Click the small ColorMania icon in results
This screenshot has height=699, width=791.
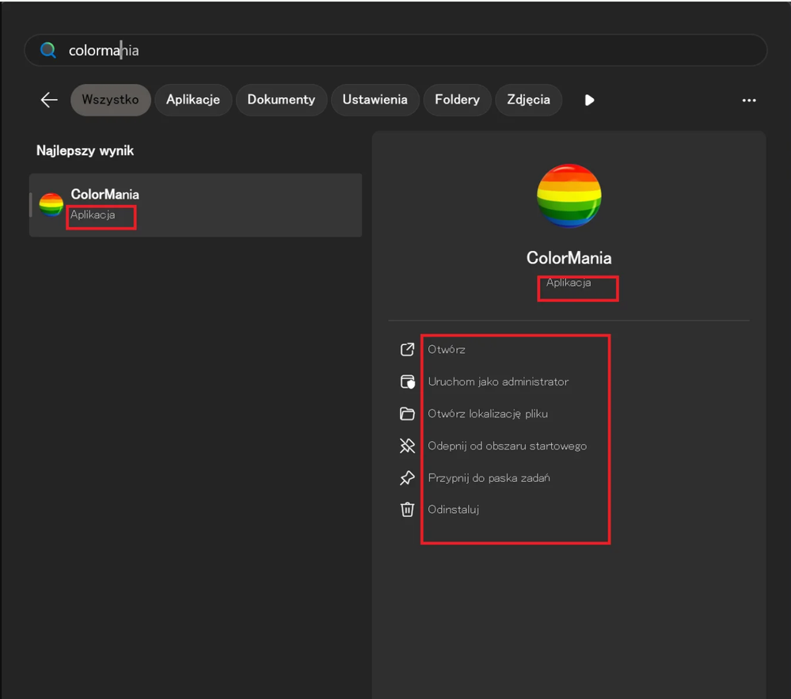(51, 205)
